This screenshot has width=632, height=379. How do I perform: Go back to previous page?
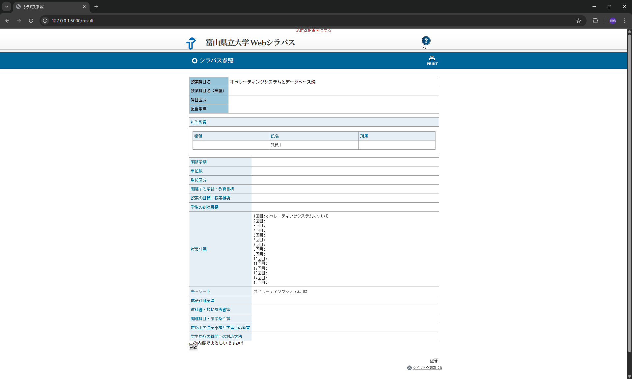click(7, 21)
